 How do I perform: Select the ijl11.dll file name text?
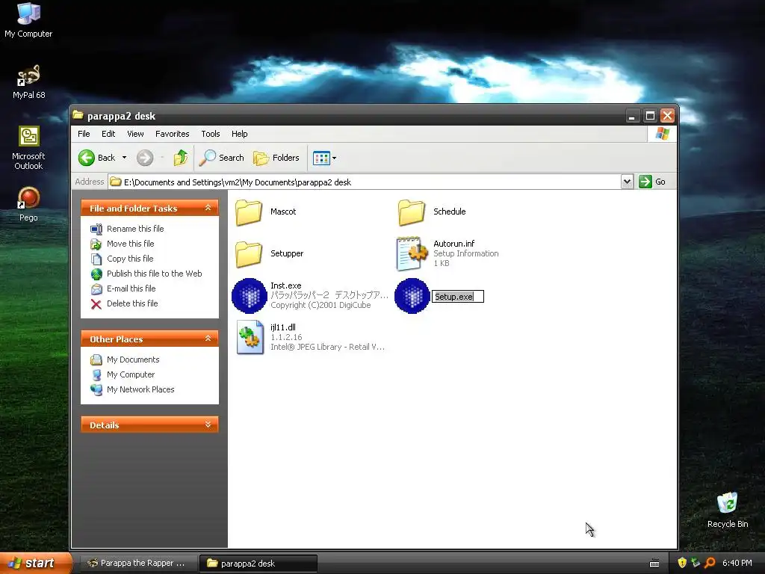[x=283, y=327]
